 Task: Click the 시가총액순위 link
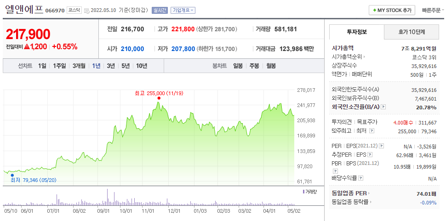click(x=347, y=57)
